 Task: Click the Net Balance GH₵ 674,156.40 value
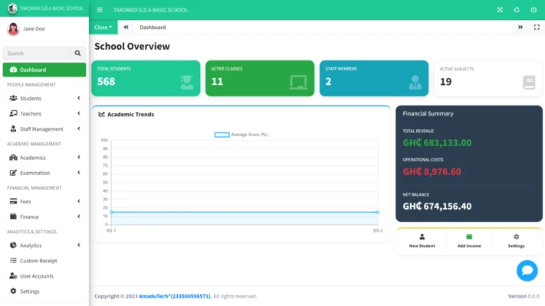[x=437, y=206]
